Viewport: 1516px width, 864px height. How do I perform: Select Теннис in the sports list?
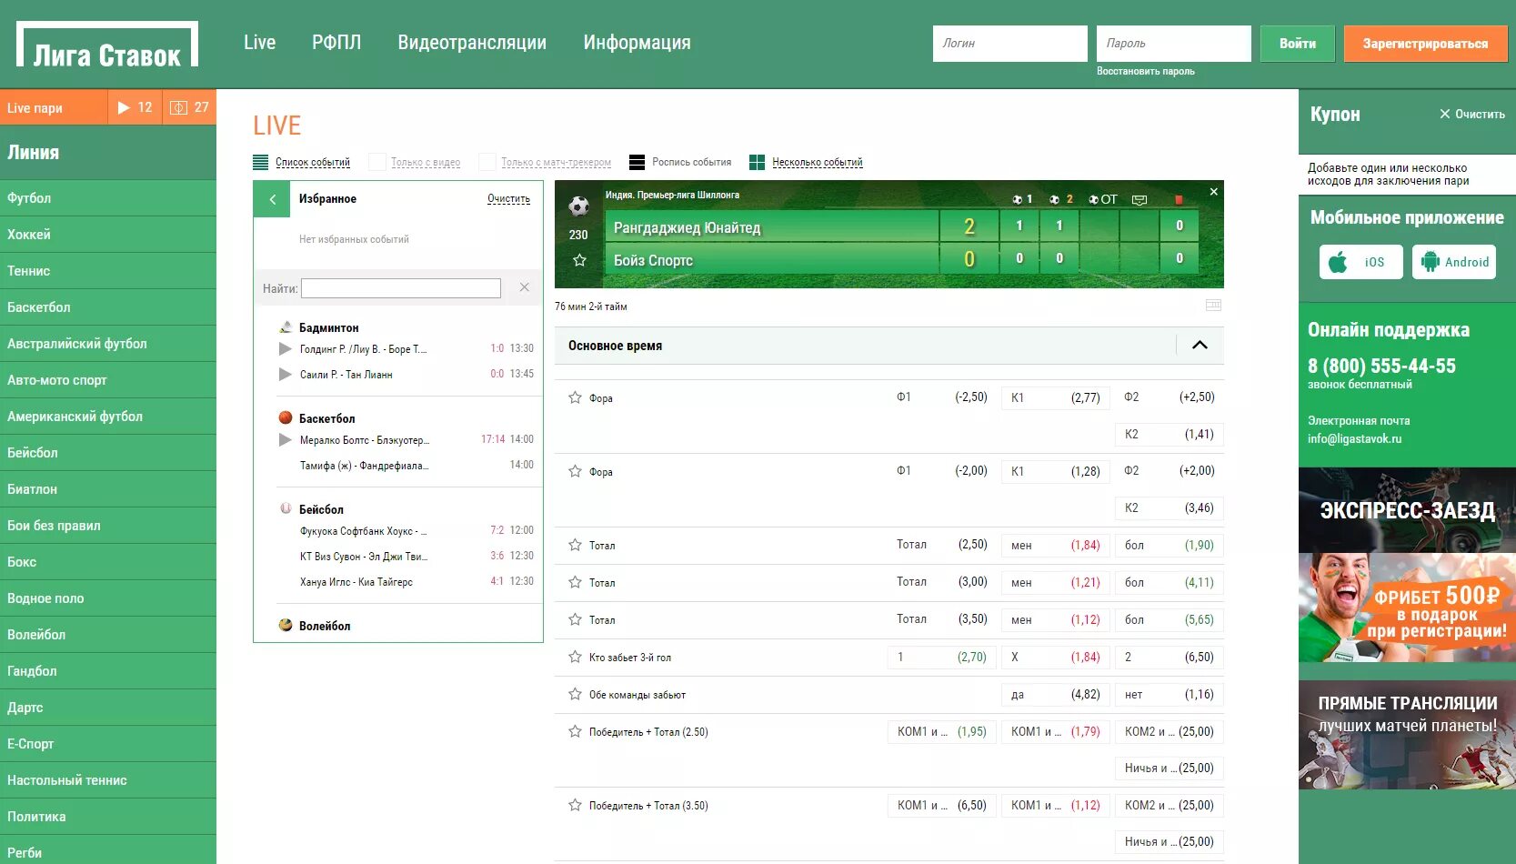pos(108,271)
